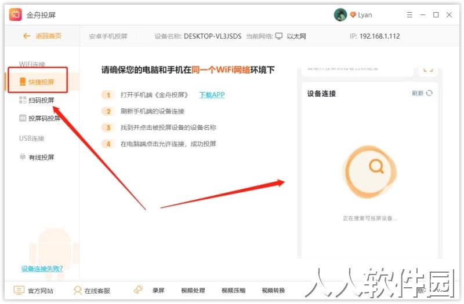Click the 官方网站 monitor icon
The image size is (464, 304).
coord(19,291)
